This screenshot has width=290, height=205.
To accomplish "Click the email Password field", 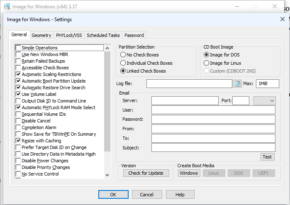I will click(x=213, y=120).
